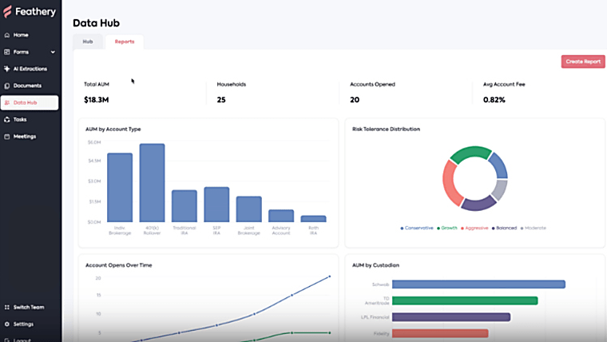Click the AUM by Account Type title
Viewport: 607px width, 342px height.
(x=113, y=129)
